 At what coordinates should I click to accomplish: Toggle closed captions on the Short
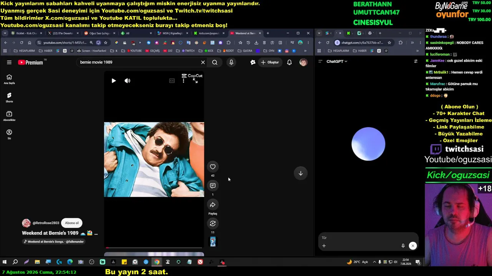click(x=172, y=80)
